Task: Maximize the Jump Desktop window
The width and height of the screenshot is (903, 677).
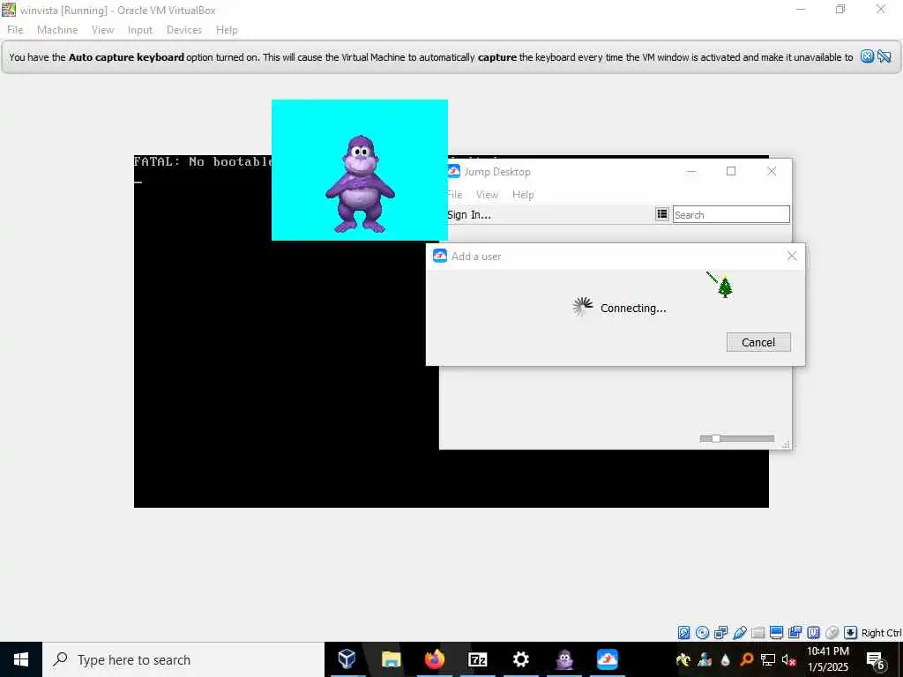Action: [731, 171]
